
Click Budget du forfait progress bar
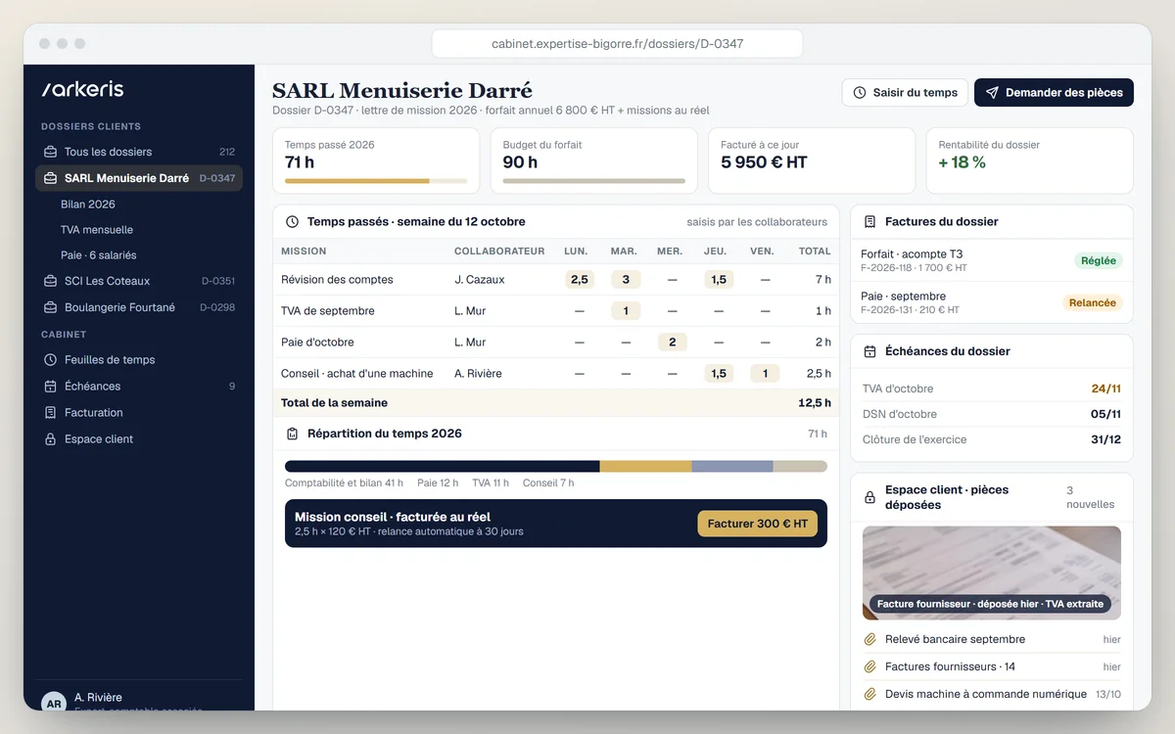coord(593,181)
